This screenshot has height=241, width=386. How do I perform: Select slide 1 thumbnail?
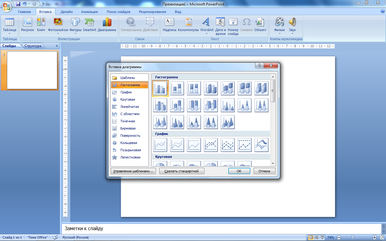32,70
